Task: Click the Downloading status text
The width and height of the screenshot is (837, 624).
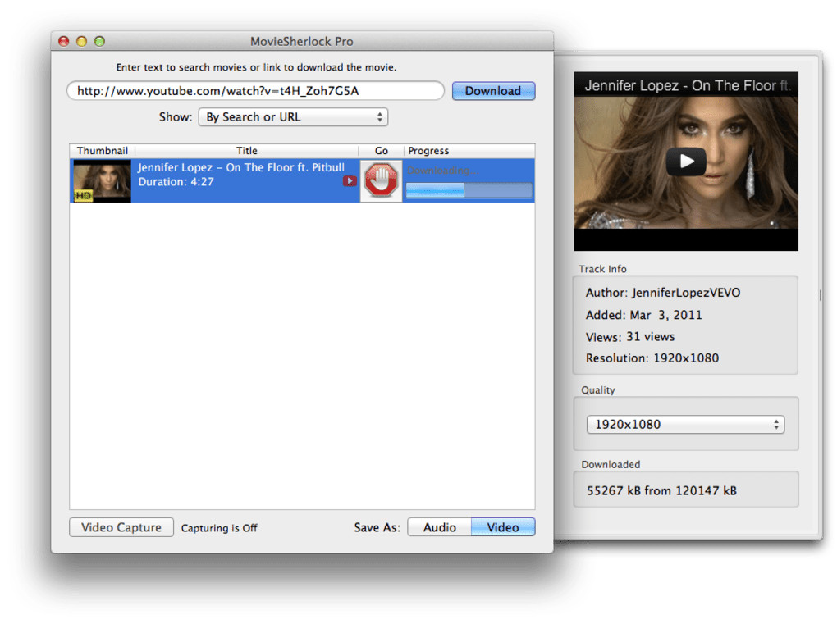Action: [x=442, y=170]
